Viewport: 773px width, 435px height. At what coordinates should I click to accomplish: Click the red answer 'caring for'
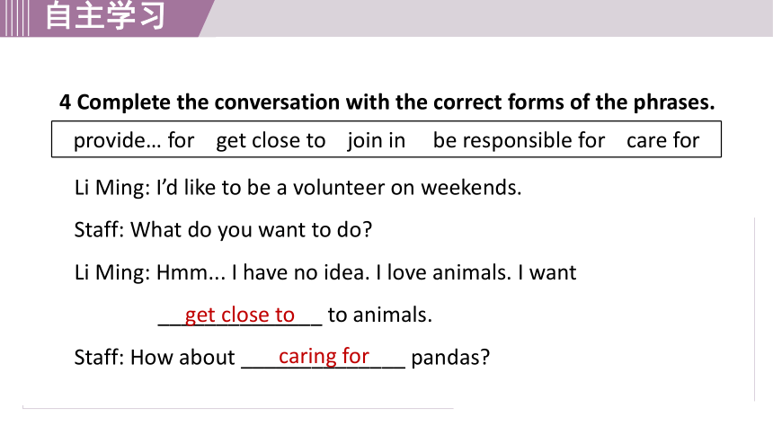(x=324, y=356)
